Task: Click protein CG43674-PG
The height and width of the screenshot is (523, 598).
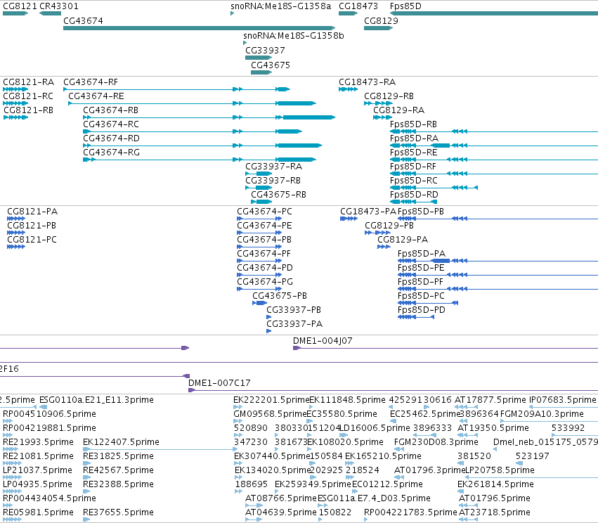Action: tap(265, 283)
